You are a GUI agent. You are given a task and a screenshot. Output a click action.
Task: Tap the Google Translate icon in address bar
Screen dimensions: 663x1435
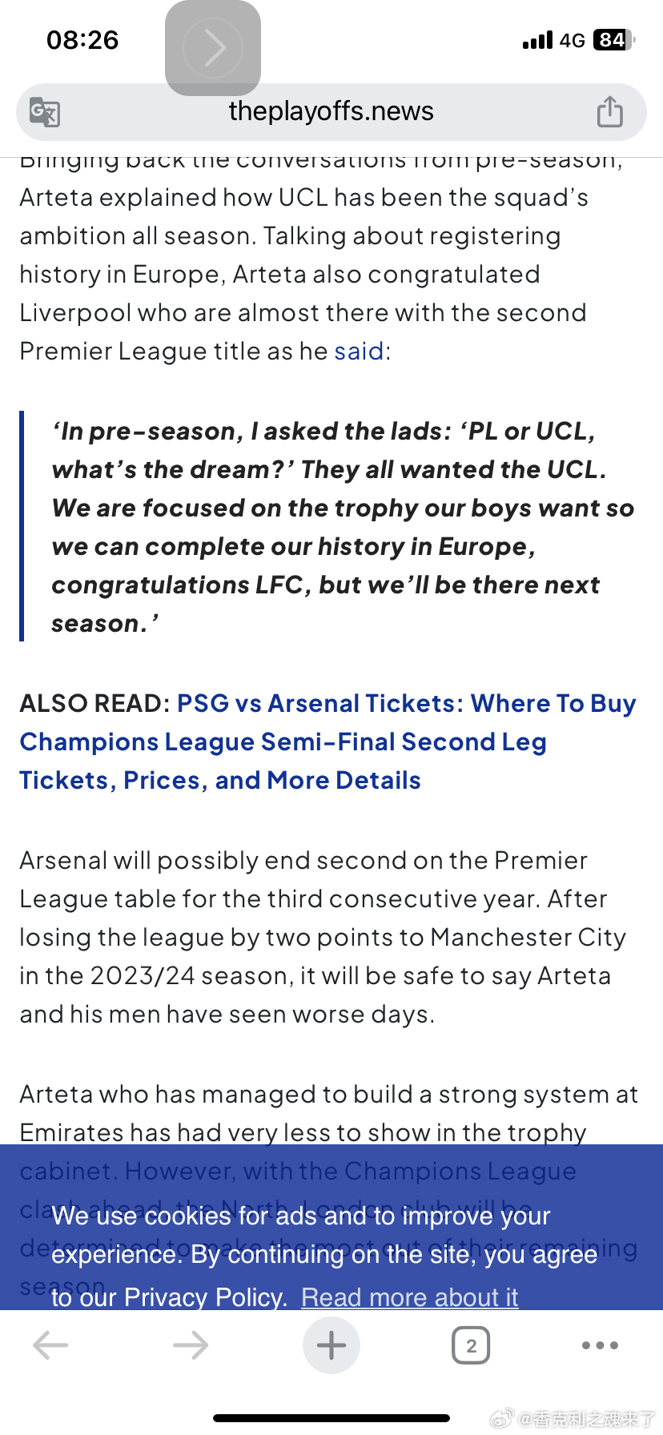pos(45,112)
